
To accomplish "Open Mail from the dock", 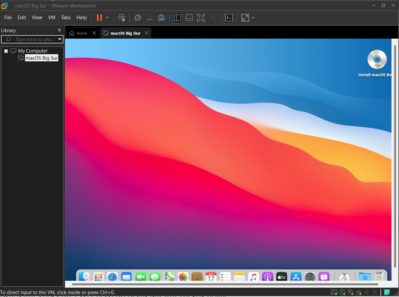I will click(x=126, y=277).
